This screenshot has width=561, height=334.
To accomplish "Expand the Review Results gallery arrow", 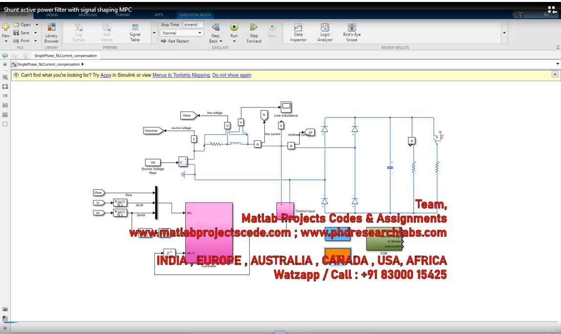I will (504, 33).
